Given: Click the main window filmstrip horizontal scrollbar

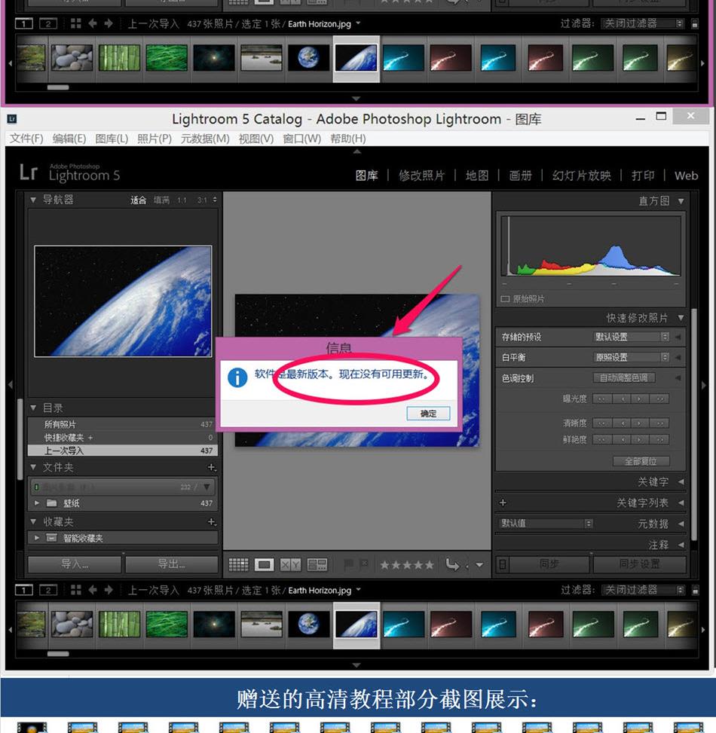Looking at the screenshot, I should [x=58, y=654].
